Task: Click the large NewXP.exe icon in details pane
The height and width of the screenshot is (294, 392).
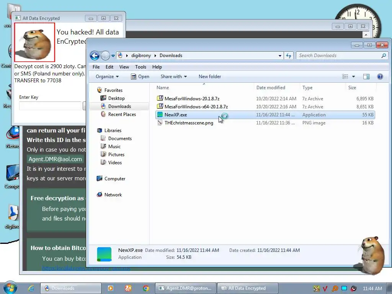Action: click(104, 254)
